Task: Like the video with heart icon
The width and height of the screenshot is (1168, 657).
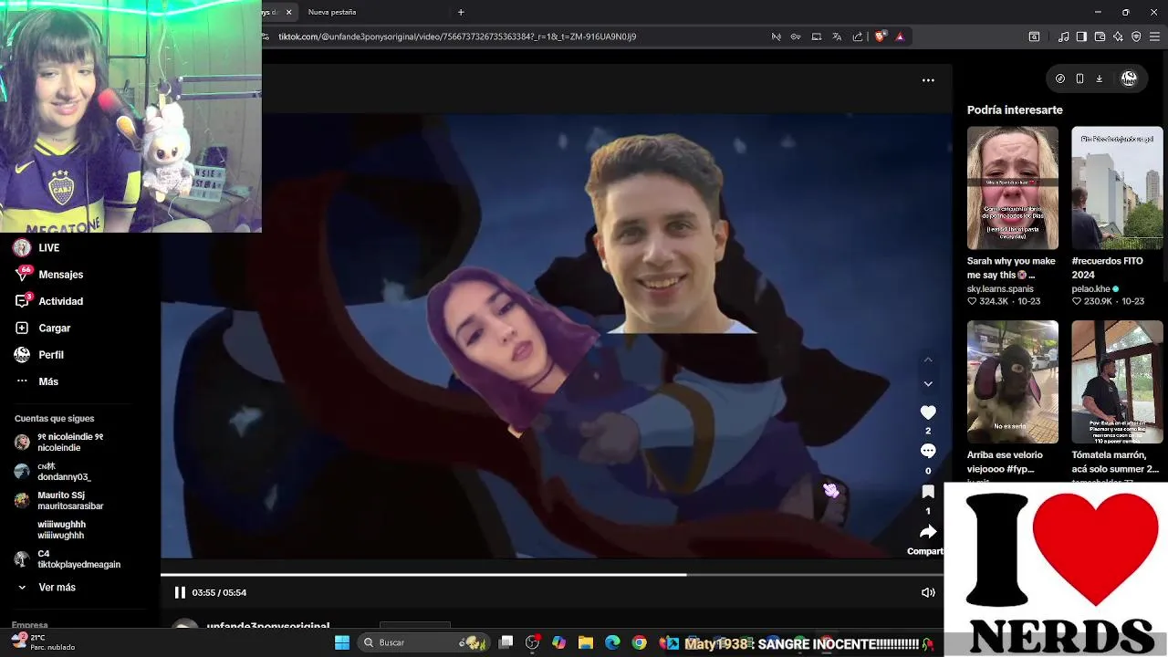Action: [928, 412]
